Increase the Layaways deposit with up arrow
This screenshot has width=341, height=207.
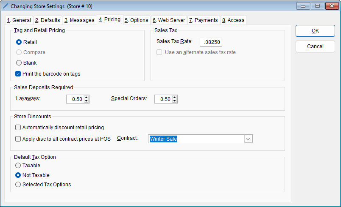87,97
